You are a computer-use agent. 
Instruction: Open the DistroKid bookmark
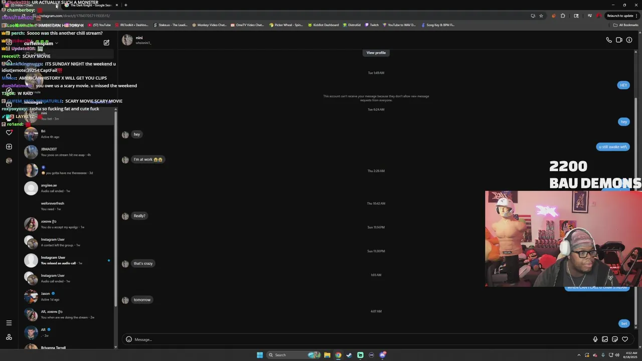coord(351,25)
